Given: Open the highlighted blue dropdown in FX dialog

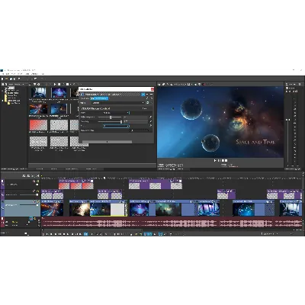Looking at the screenshot, I should click(x=116, y=126).
